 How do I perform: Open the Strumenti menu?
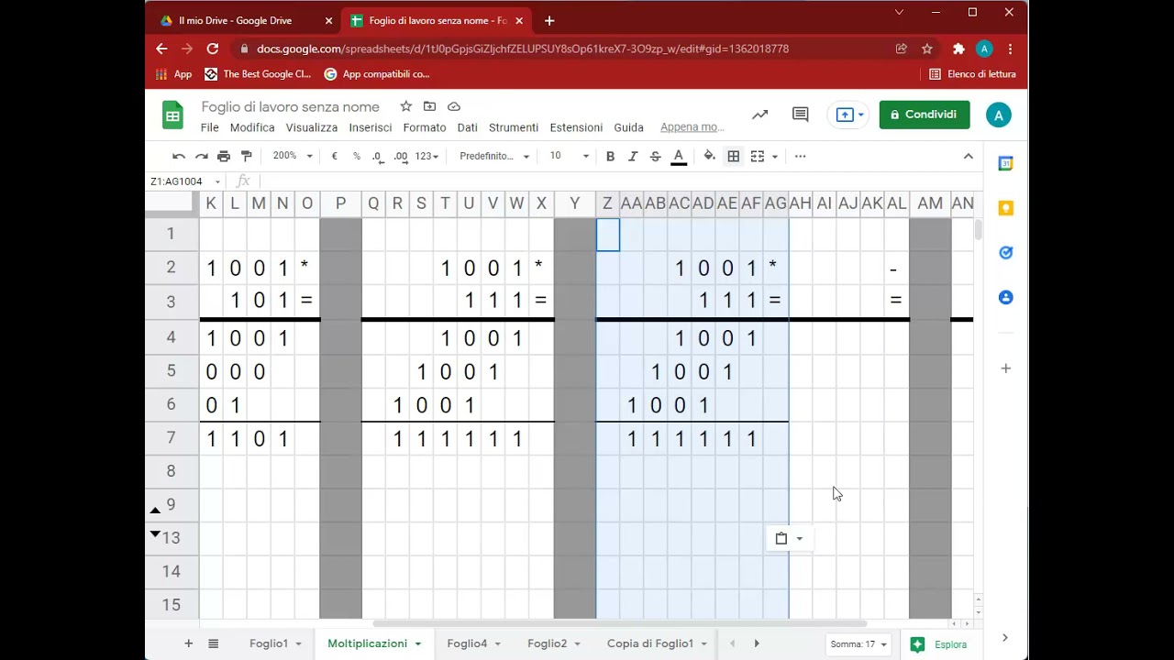514,127
